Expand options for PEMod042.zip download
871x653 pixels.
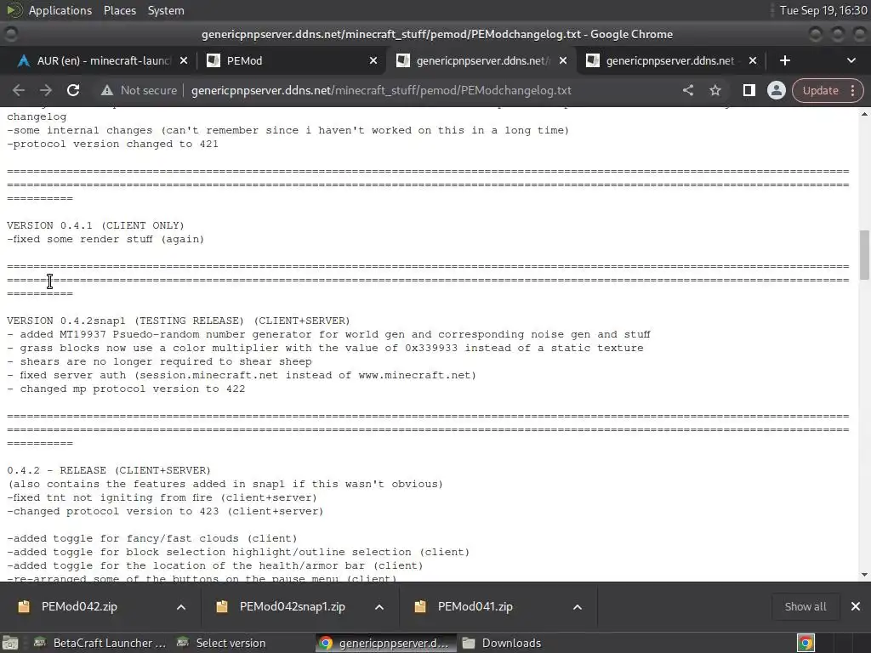click(x=181, y=607)
